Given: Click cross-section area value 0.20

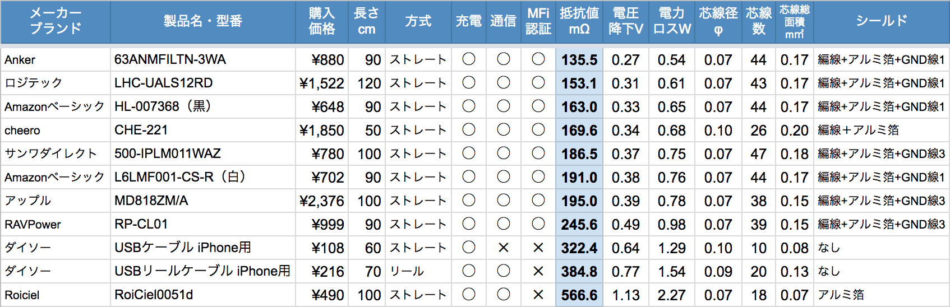Looking at the screenshot, I should pos(795,131).
